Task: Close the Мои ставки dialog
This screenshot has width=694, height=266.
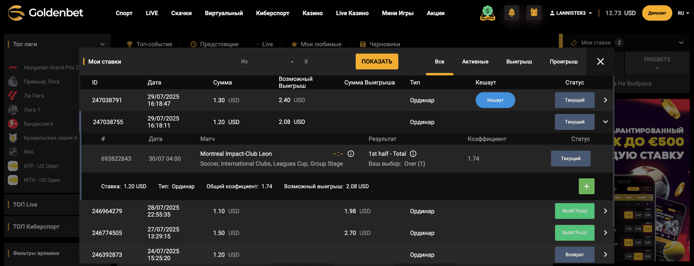Action: [x=600, y=61]
